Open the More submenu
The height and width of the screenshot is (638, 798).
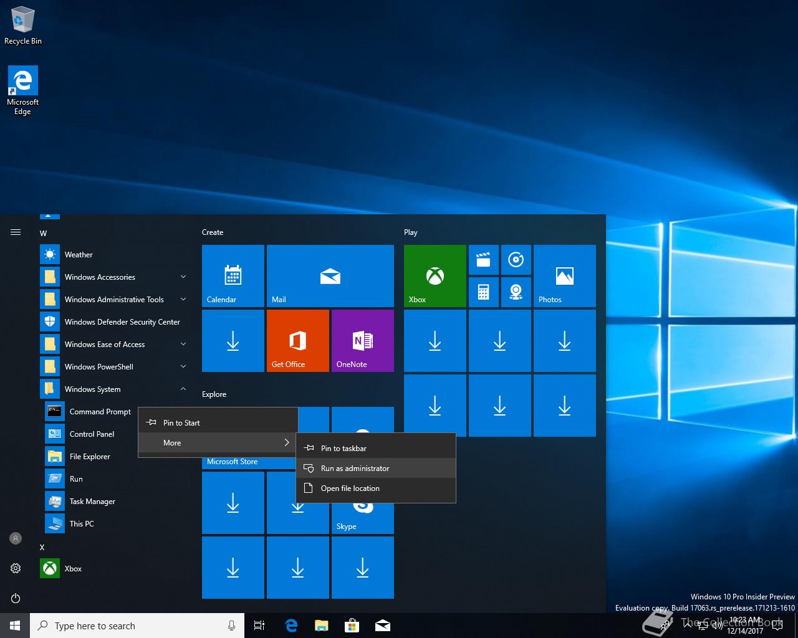tap(218, 442)
